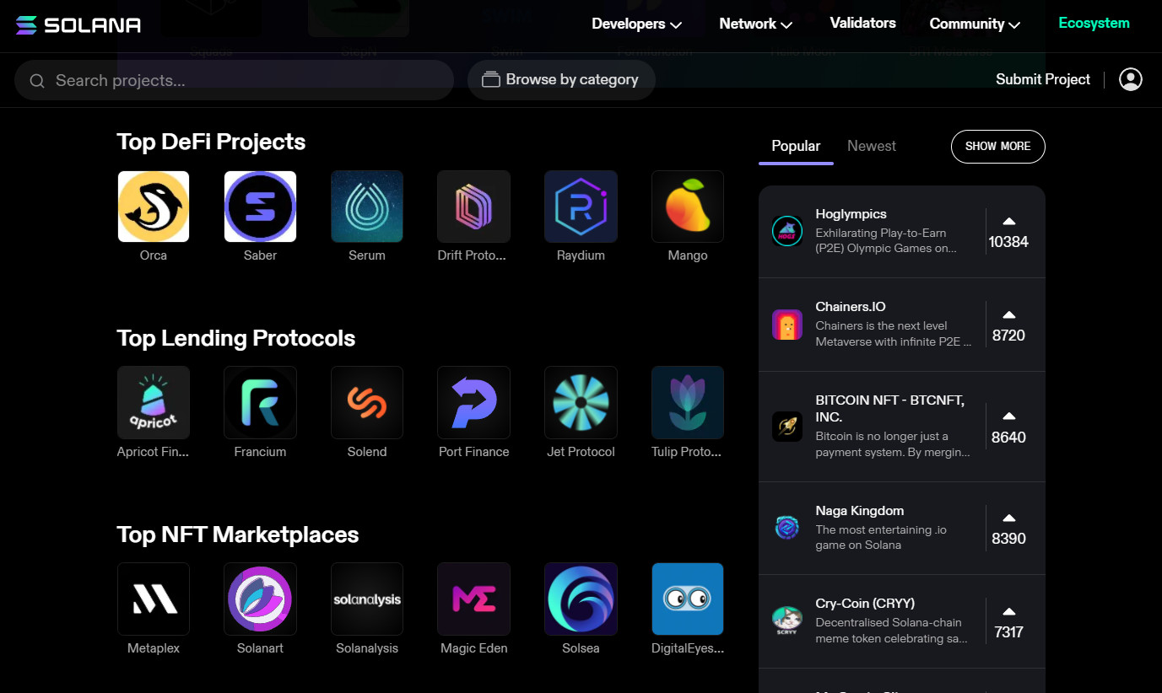View the DigitalEyes marketplace icon
Viewport: 1162px width, 693px height.
pos(688,599)
